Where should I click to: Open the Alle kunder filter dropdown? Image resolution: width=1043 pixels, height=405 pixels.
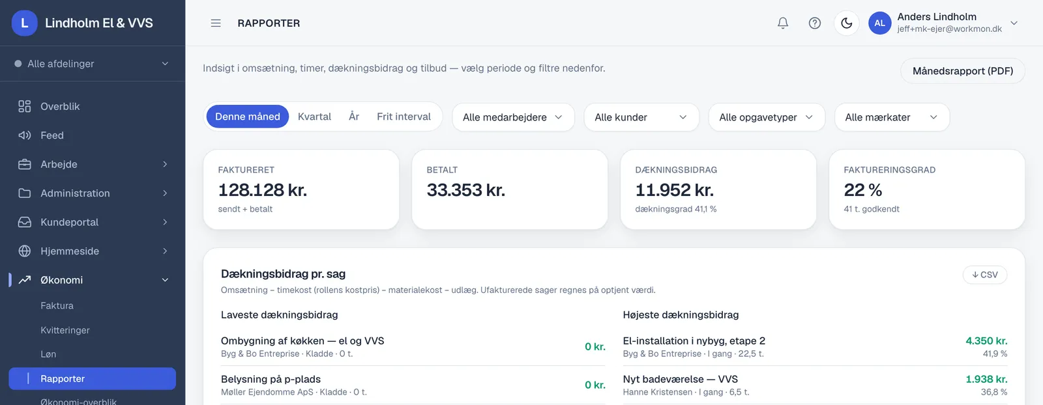pyautogui.click(x=641, y=117)
